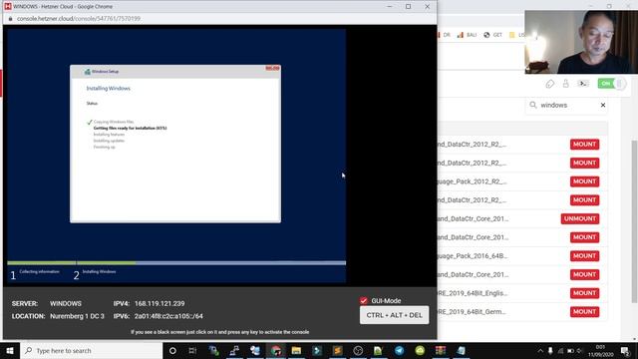
Task: Unmount the mounted DataCtr_Core ISO
Action: (580, 218)
